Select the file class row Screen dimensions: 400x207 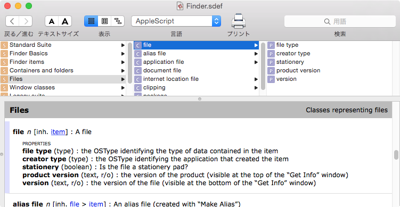[196, 45]
